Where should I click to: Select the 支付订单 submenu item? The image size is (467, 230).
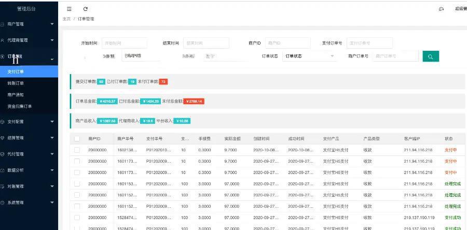point(29,71)
